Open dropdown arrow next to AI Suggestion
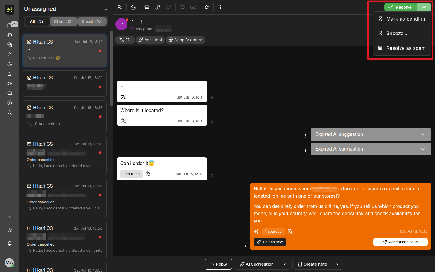 pyautogui.click(x=284, y=264)
